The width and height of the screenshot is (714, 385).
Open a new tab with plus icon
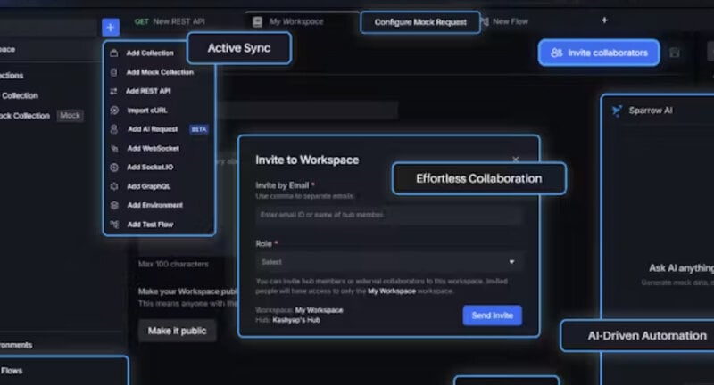[x=604, y=20]
